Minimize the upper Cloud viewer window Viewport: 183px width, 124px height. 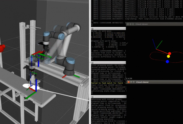tap(130, 24)
